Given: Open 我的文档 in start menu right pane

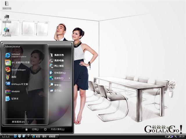Looking at the screenshot, I should tap(57, 55).
